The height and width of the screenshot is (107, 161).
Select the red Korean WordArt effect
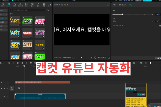tap(28, 33)
